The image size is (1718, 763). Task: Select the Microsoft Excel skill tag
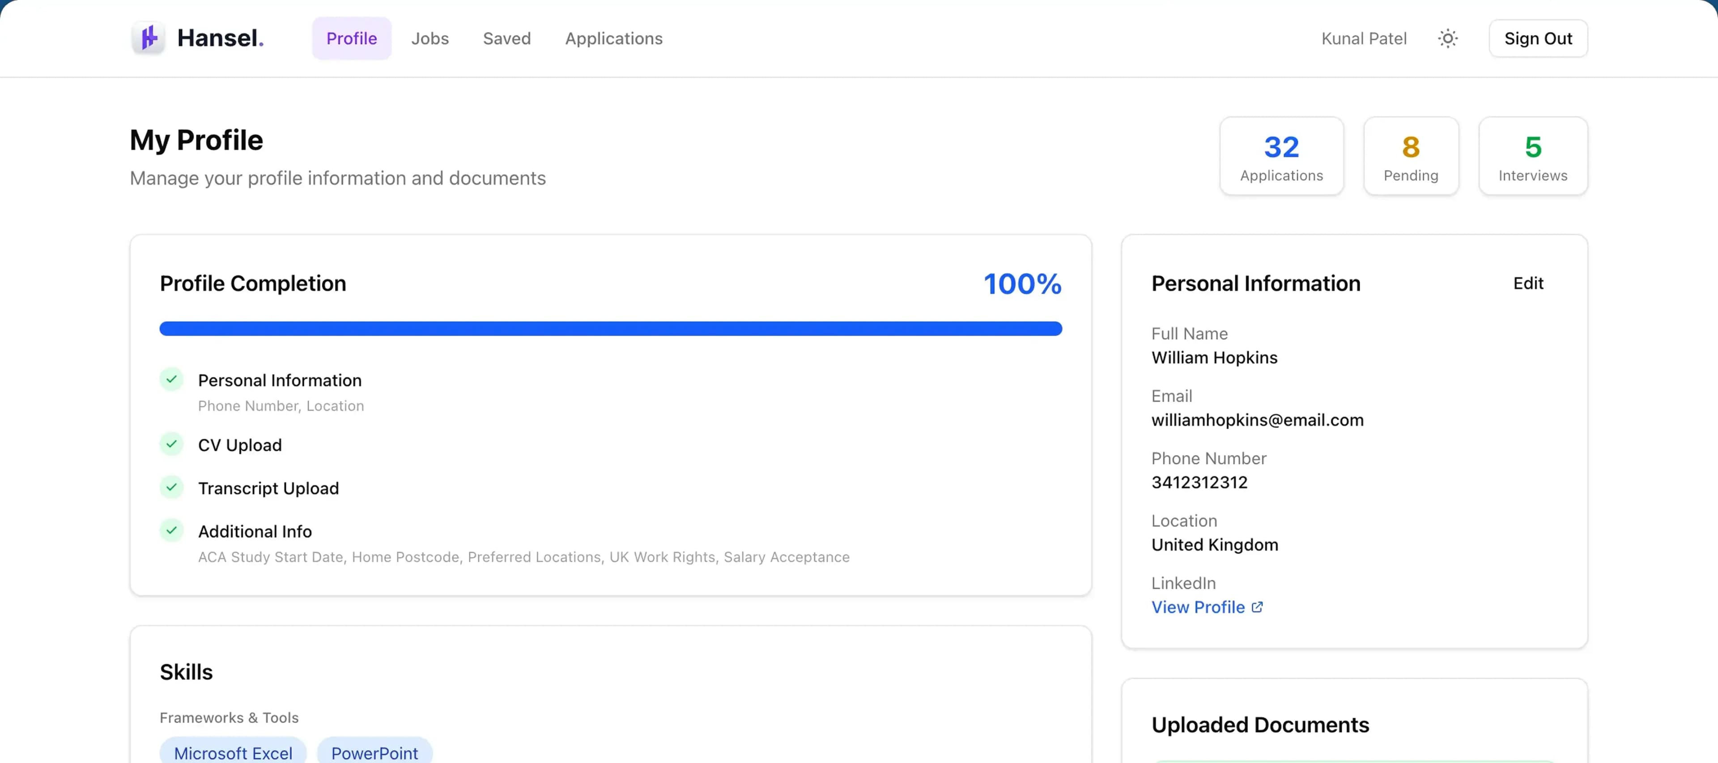click(233, 752)
